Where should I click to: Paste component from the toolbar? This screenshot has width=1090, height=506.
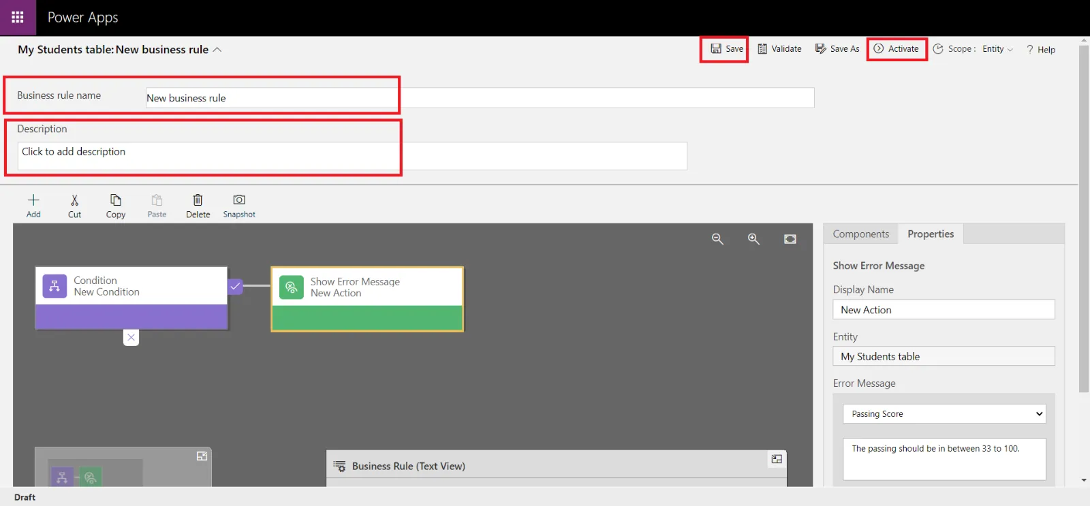157,206
